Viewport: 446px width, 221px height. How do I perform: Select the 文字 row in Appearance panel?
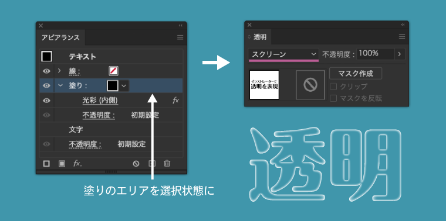click(111, 130)
